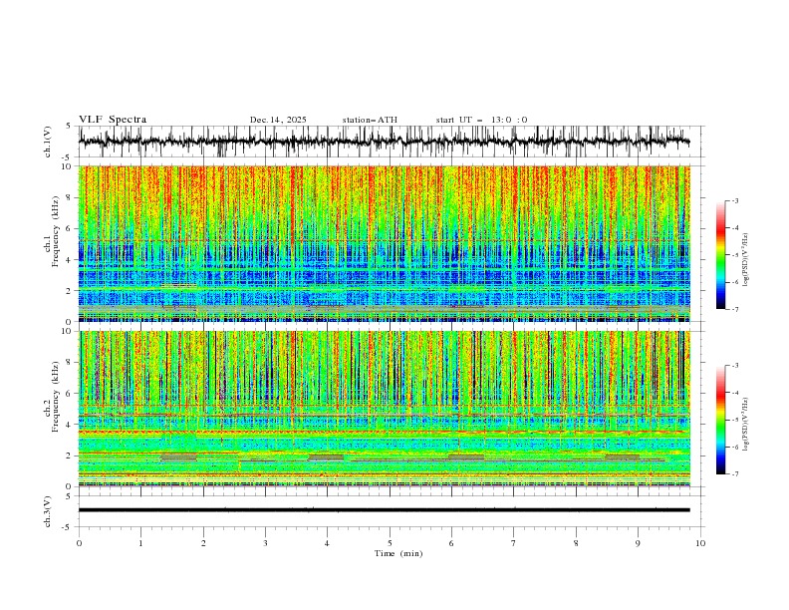Click Time axis tick label "10"

(x=700, y=543)
